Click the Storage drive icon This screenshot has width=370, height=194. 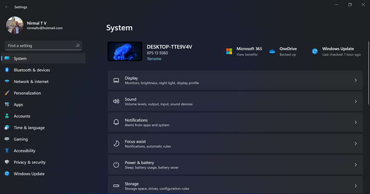coord(116,186)
